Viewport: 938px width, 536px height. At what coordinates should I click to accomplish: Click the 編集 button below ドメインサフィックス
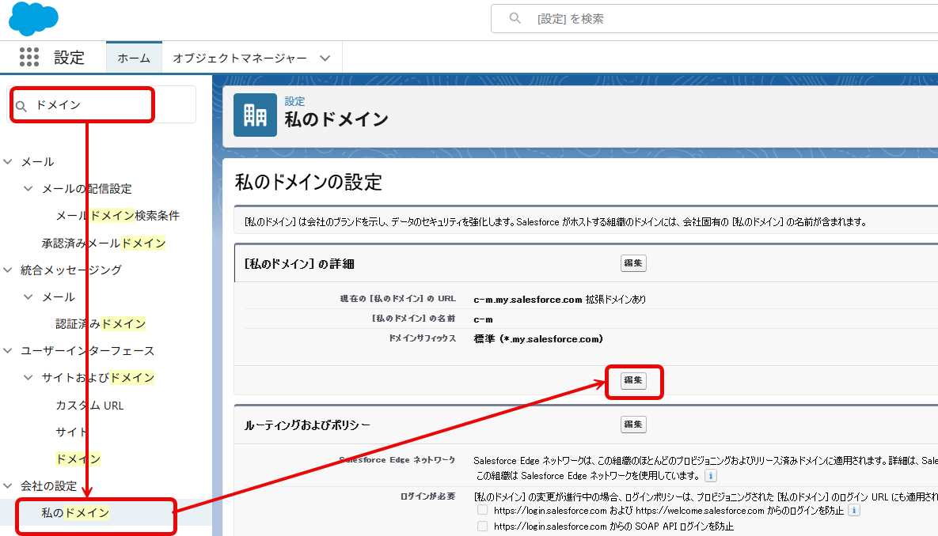coord(633,380)
